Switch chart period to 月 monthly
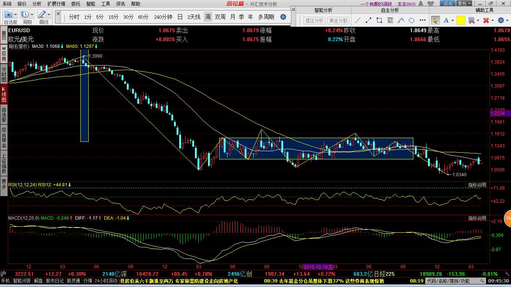This screenshot has height=287, width=511. (x=233, y=17)
